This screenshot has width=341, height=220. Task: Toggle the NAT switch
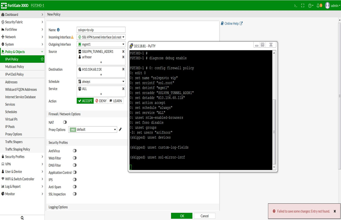pyautogui.click(x=65, y=122)
